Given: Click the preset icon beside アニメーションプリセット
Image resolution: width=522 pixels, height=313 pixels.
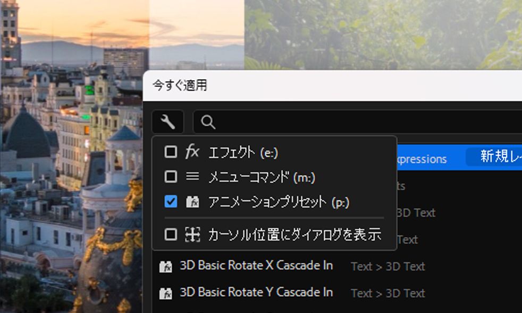Looking at the screenshot, I should (192, 202).
